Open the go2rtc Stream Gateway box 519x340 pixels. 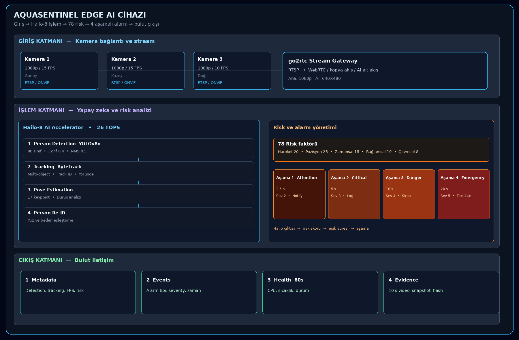point(385,71)
